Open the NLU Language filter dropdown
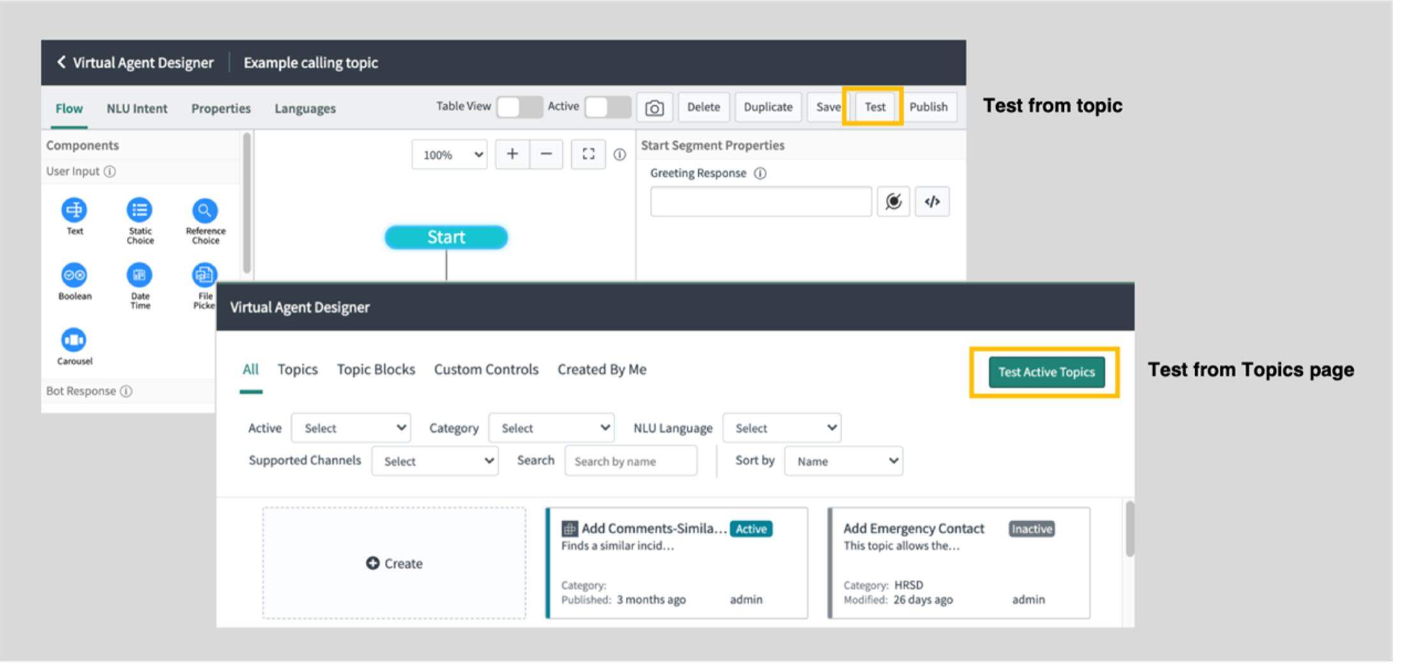The width and height of the screenshot is (1404, 664). click(782, 428)
